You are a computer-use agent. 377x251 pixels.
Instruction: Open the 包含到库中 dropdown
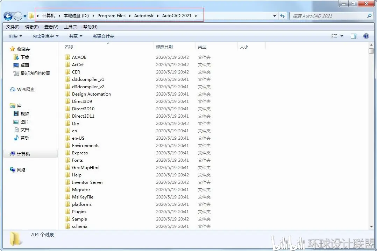[x=46, y=36]
